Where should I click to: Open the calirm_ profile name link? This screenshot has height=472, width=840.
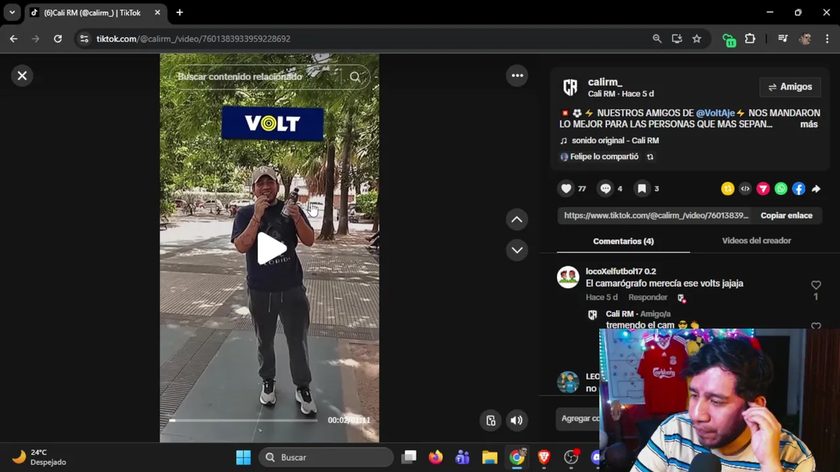[x=605, y=82]
